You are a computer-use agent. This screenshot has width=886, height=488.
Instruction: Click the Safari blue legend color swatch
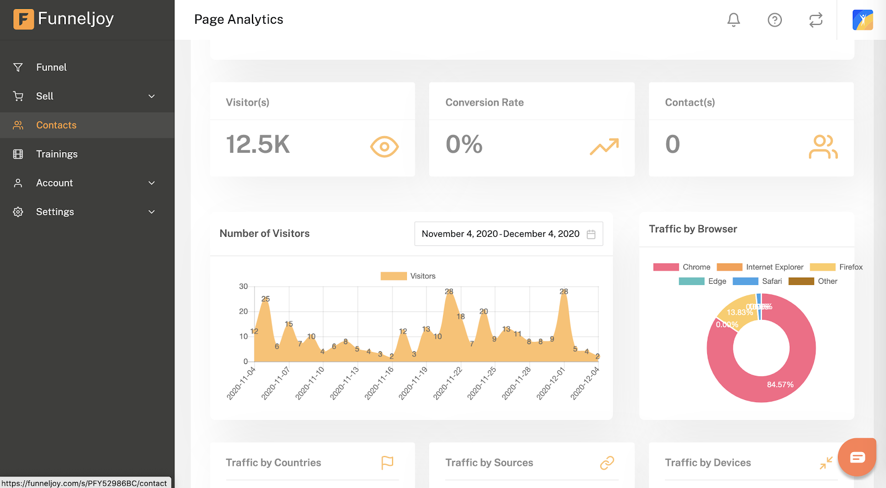(745, 281)
